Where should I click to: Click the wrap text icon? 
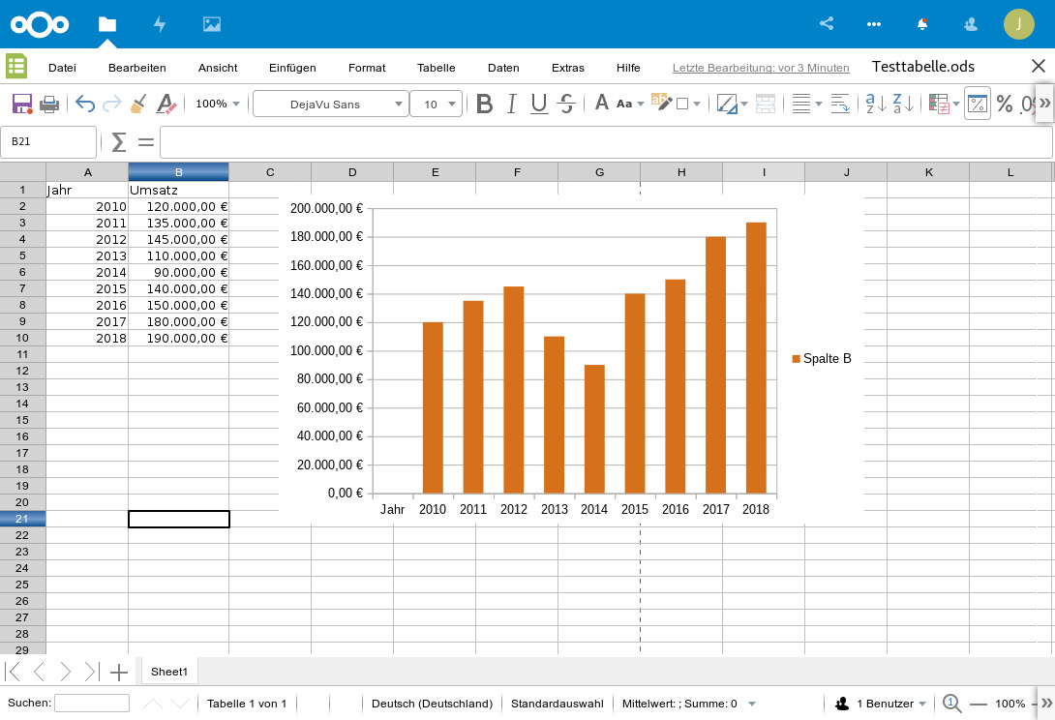point(840,104)
